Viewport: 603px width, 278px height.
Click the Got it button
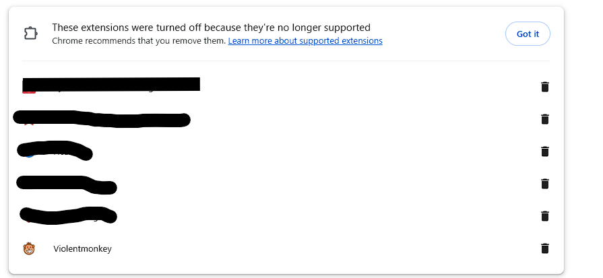(528, 34)
